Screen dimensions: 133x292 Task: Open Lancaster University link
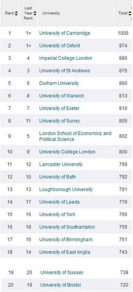(x=61, y=164)
